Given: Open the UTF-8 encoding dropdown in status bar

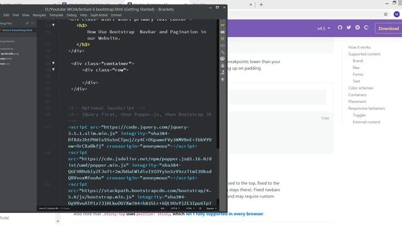Looking at the screenshot, I should point(175,208).
